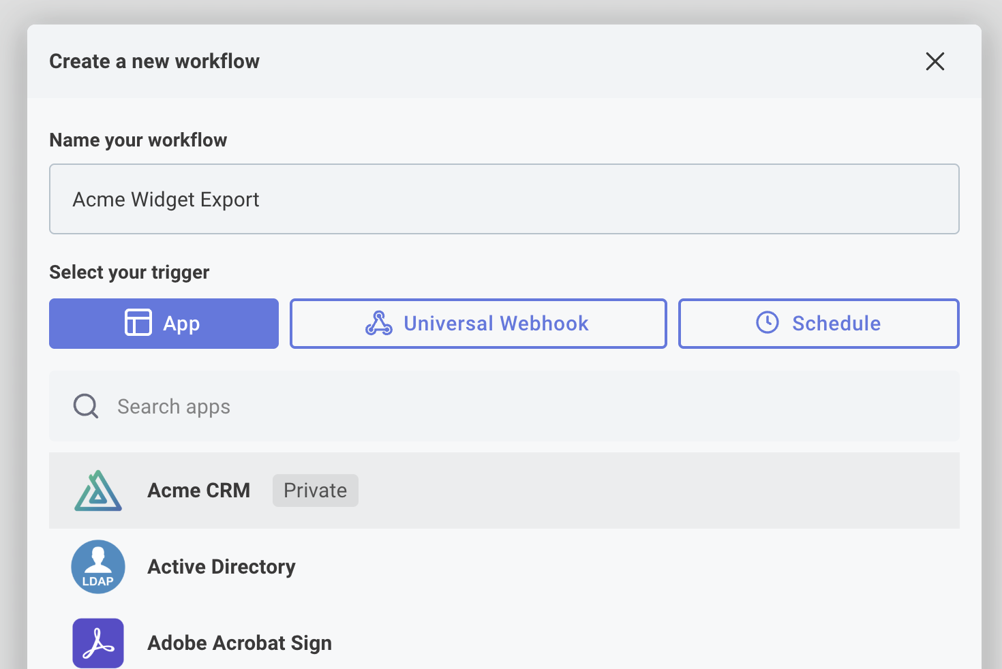Click the X icon to dismiss the dialog
Image resolution: width=1002 pixels, height=669 pixels.
pyautogui.click(x=935, y=61)
